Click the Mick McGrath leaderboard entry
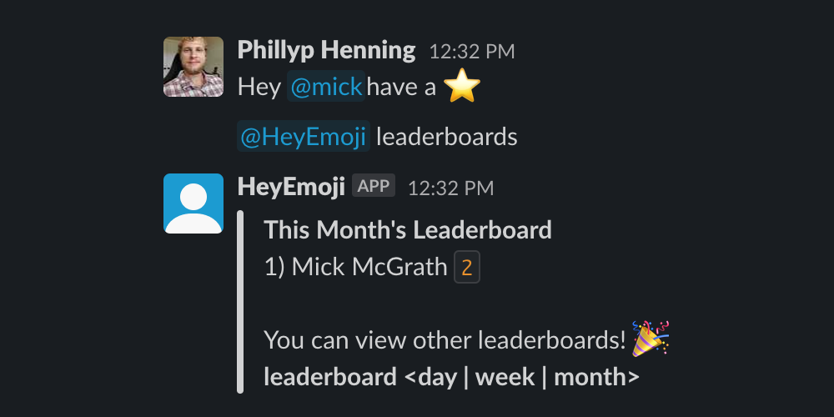Viewport: 834px width, 417px height. point(356,267)
